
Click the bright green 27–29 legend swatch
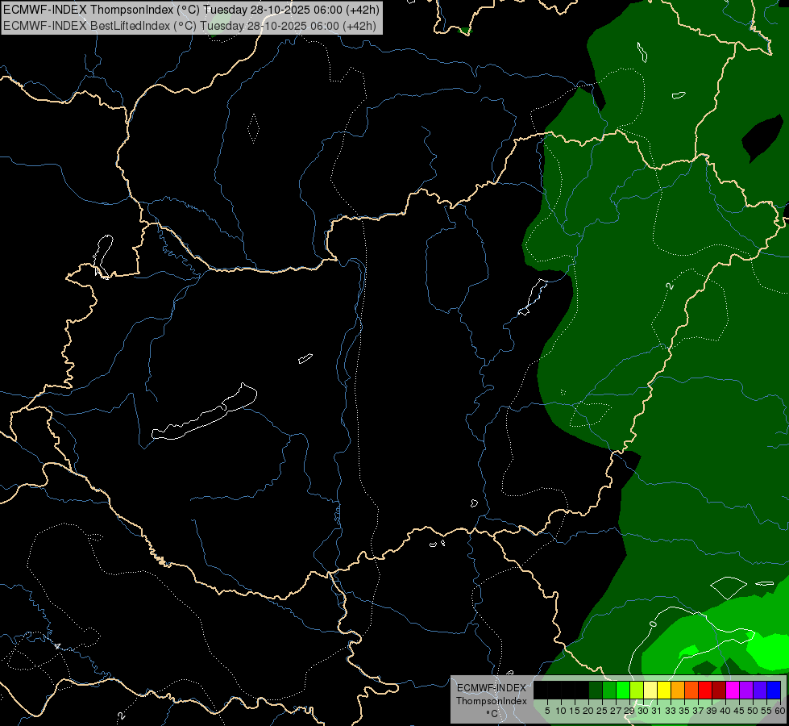pyautogui.click(x=624, y=690)
